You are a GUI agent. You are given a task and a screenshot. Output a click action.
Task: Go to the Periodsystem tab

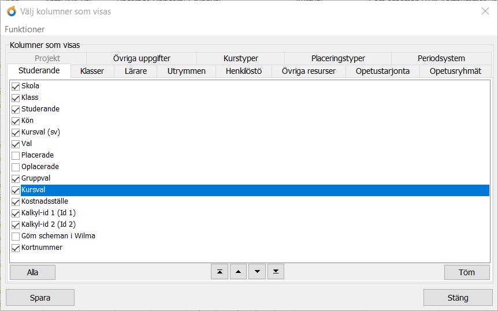click(441, 58)
